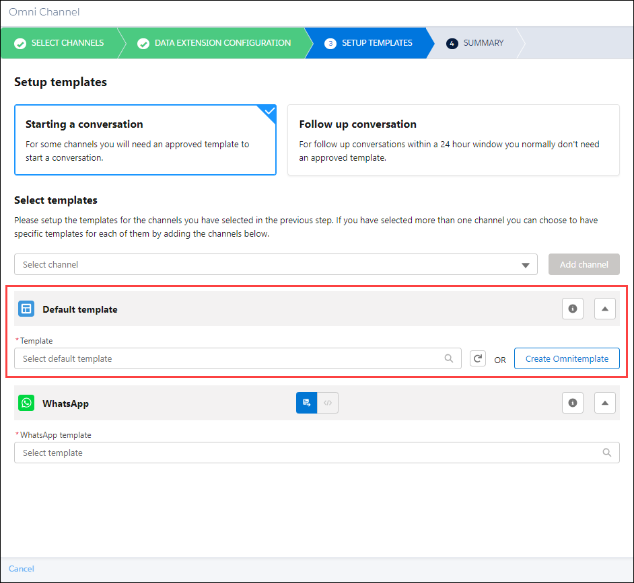Viewport: 634px width, 583px height.
Task: Open WhatsApp section info tooltip
Action: pos(573,402)
